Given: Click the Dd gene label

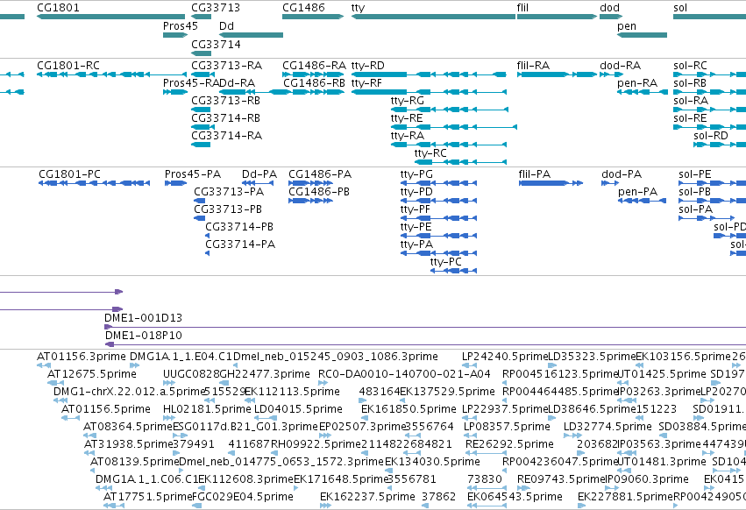Looking at the screenshot, I should click(226, 25).
